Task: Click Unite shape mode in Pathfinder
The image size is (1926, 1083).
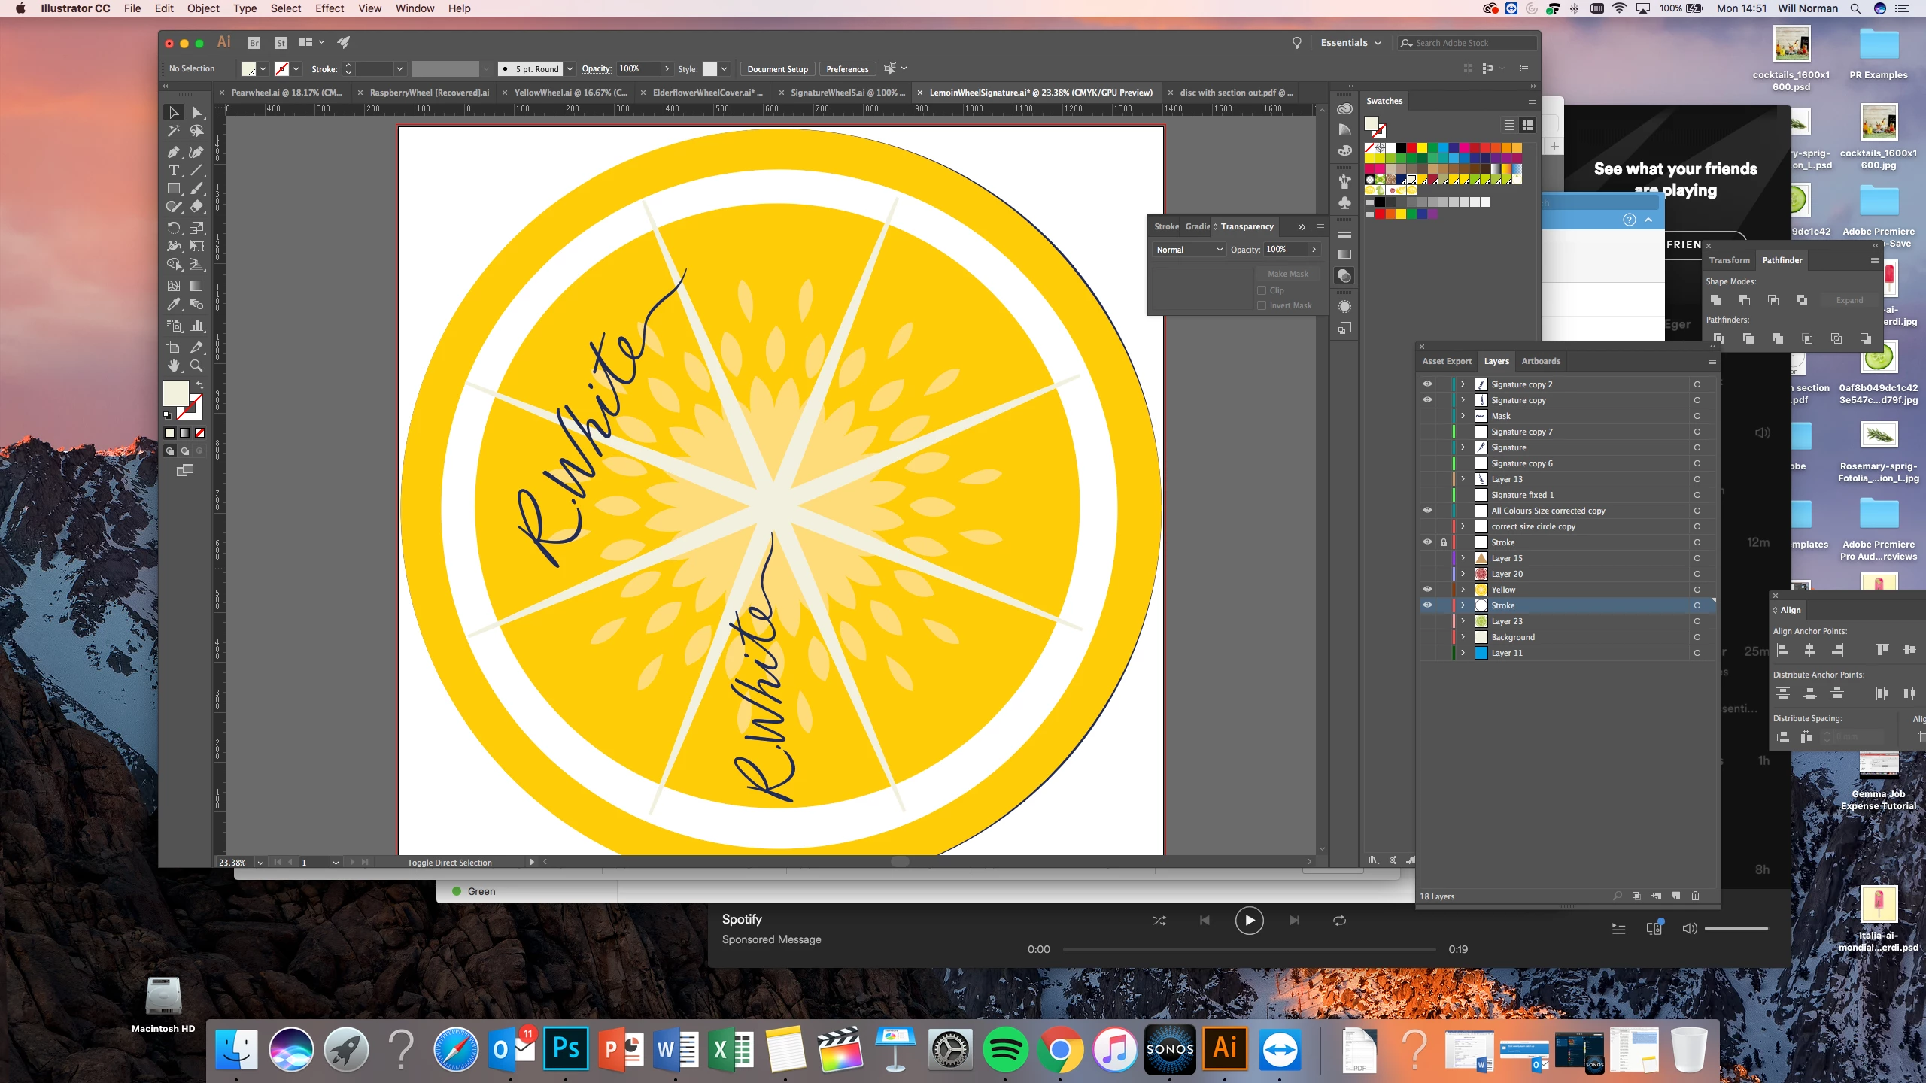Action: coord(1716,300)
